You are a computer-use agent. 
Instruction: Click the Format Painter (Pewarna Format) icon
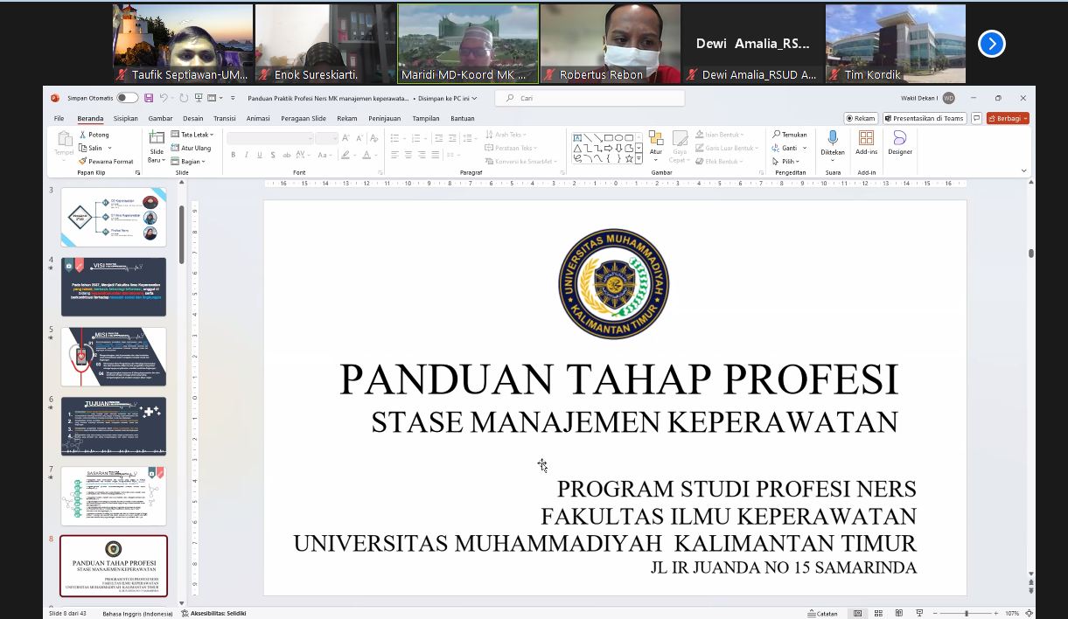(83, 162)
